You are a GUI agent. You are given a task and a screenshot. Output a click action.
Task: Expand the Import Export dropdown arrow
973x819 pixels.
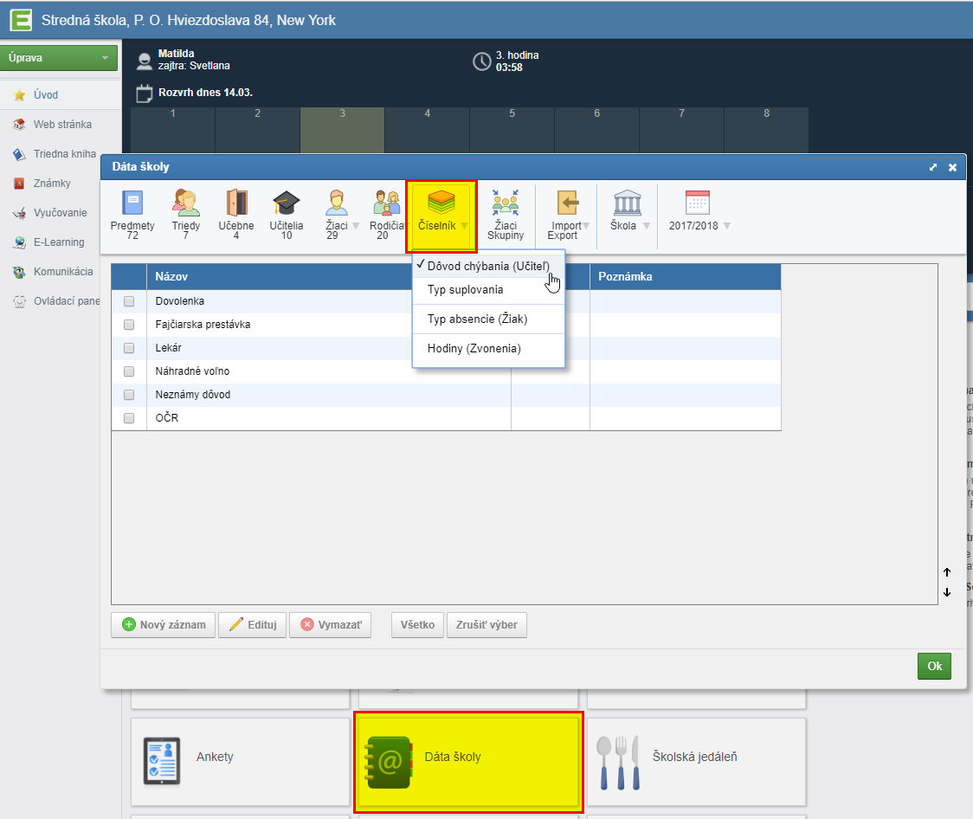point(586,226)
